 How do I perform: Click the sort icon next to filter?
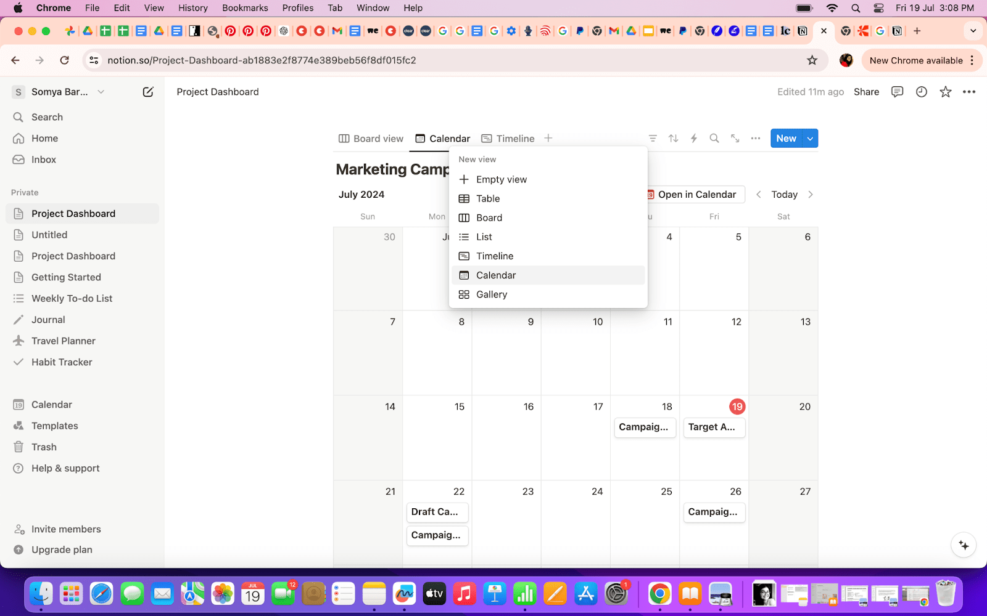coord(673,138)
